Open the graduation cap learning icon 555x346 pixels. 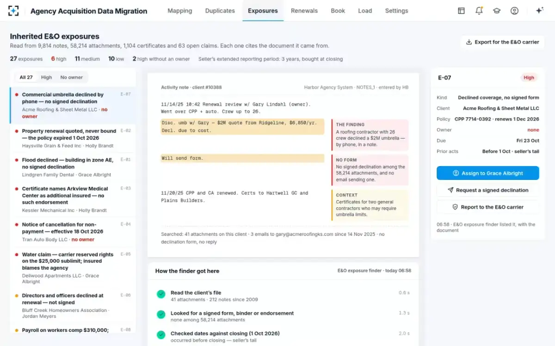[x=496, y=11]
